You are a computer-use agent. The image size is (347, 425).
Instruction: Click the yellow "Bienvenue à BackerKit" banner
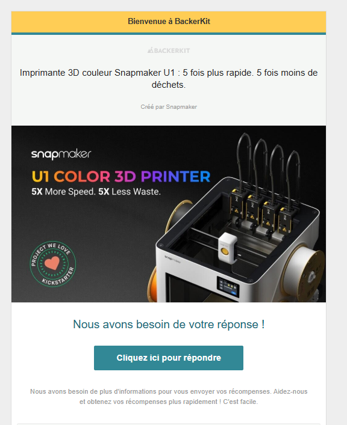[x=169, y=22]
